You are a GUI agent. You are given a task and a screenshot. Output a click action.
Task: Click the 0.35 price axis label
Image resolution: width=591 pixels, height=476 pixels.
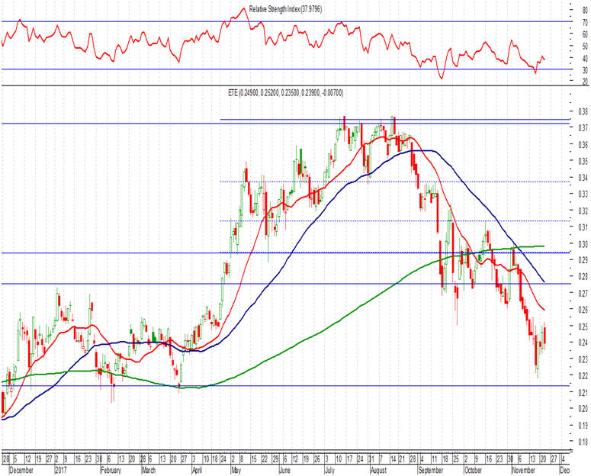coord(583,162)
